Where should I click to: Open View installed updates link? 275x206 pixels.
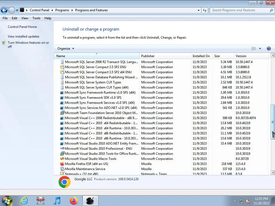tap(24, 36)
